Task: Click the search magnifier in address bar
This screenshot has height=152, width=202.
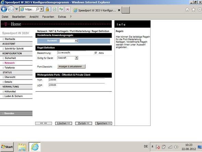Action: point(37,9)
